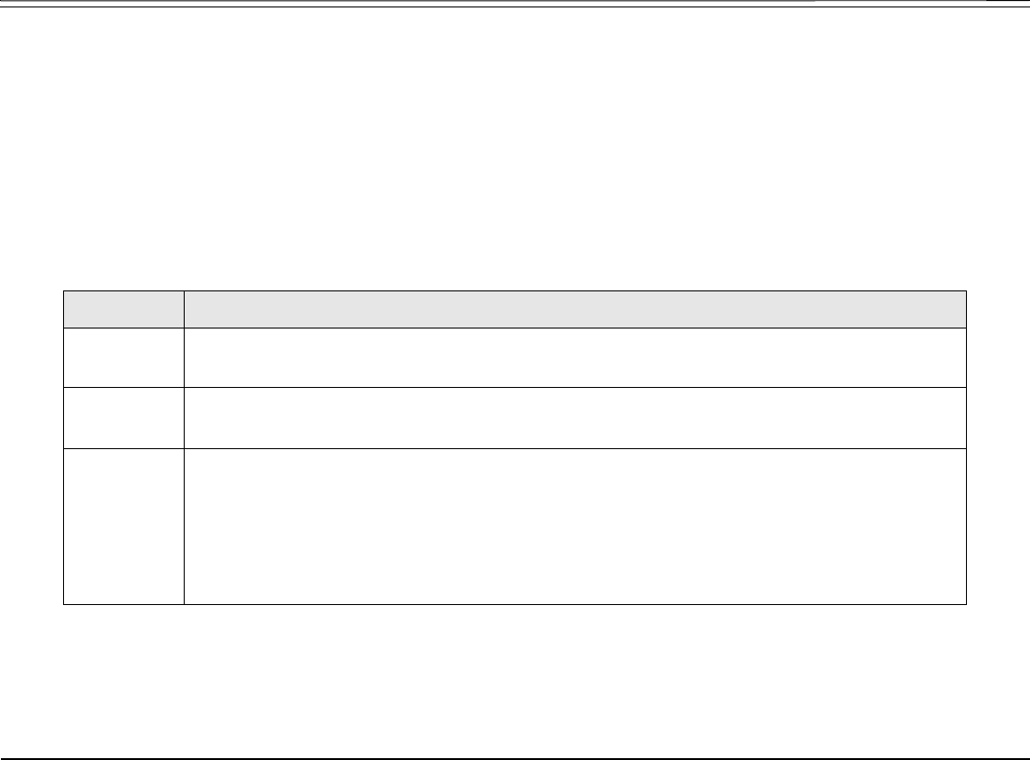This screenshot has width=1030, height=760.
Task: Click the border above the tall bottom row
Action: click(515, 448)
